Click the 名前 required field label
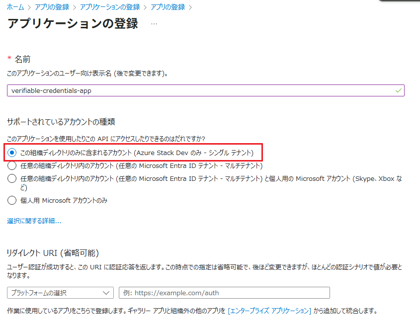 (22, 59)
